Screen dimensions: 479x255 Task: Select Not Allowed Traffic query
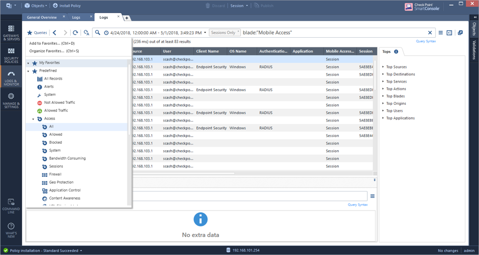(60, 102)
